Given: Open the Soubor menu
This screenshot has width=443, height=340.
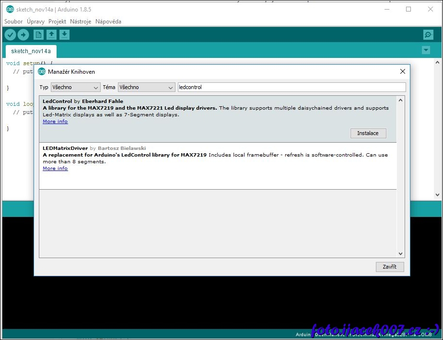Looking at the screenshot, I should pyautogui.click(x=13, y=22).
